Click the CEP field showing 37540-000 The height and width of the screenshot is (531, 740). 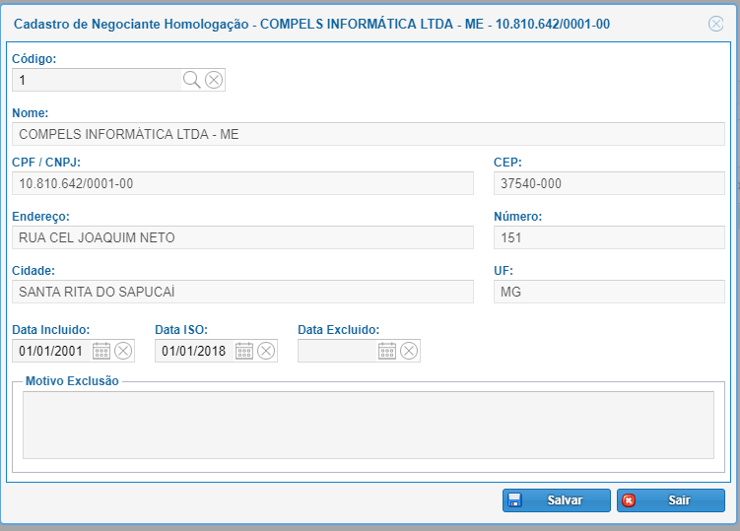[609, 183]
